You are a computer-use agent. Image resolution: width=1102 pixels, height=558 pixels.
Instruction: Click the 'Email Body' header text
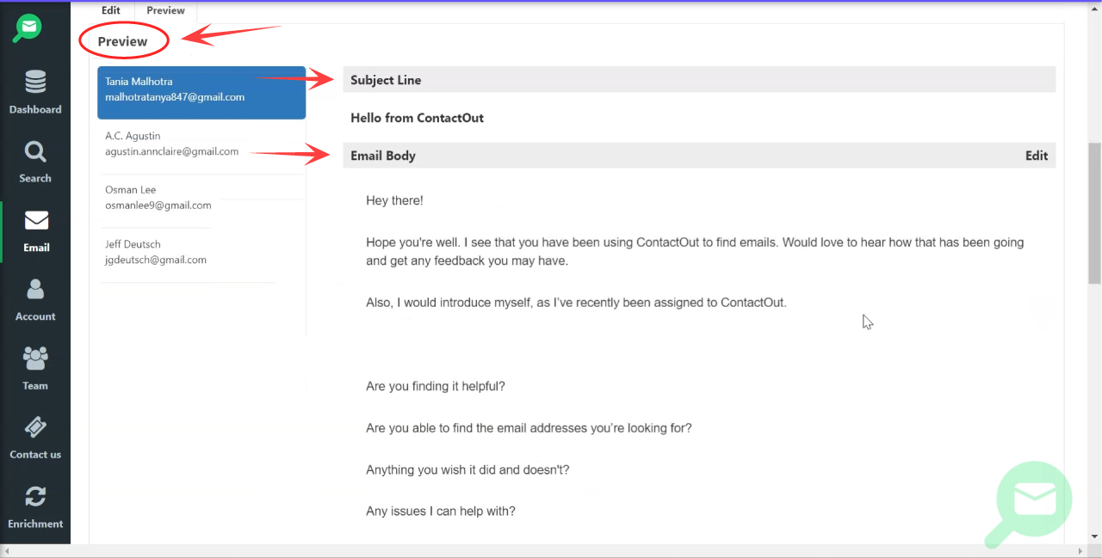point(383,156)
